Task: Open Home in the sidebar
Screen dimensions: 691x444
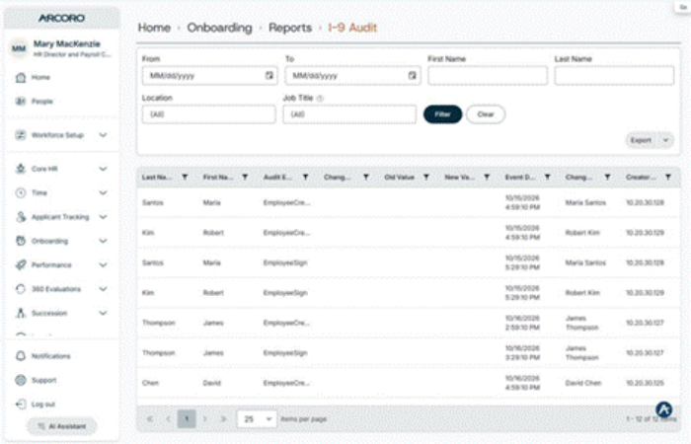Action: (x=40, y=78)
